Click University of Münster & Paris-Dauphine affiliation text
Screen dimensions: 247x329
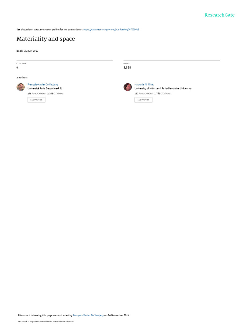click(163, 89)
